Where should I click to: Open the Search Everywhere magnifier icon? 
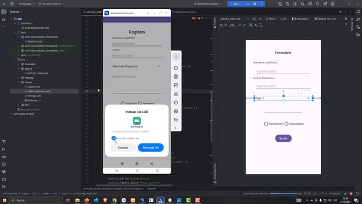[x=317, y=4]
